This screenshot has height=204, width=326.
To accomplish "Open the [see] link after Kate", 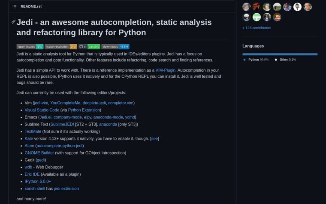I will pos(154,139).
